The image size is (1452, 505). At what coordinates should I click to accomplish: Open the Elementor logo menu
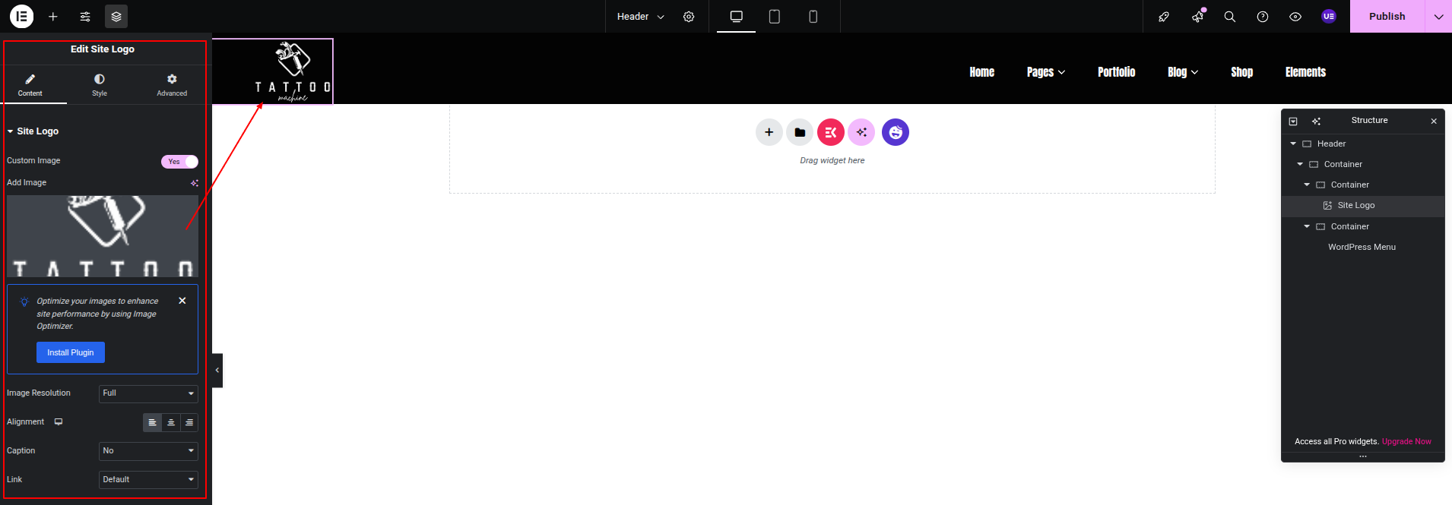[x=21, y=16]
